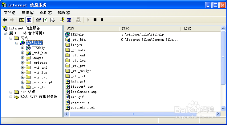The width and height of the screenshot is (227, 125).
Task: Collapse the AHUI (本地计算机) node
Action: [5, 33]
